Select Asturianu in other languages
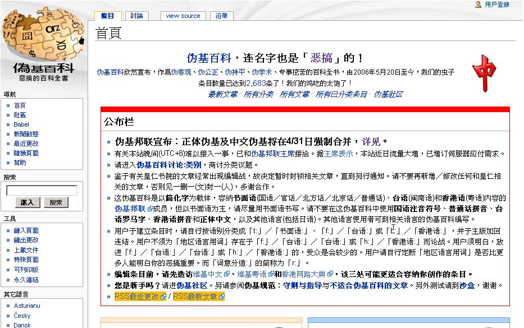This screenshot has height=328, width=524. click(x=27, y=306)
